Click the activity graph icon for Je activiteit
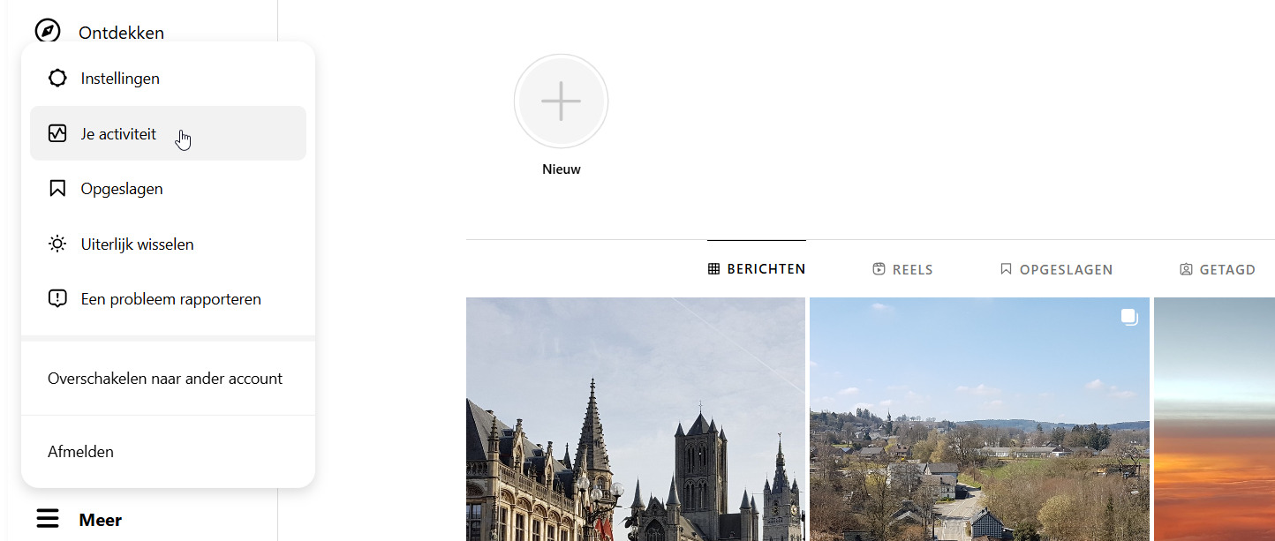The height and width of the screenshot is (541, 1275). click(x=57, y=134)
